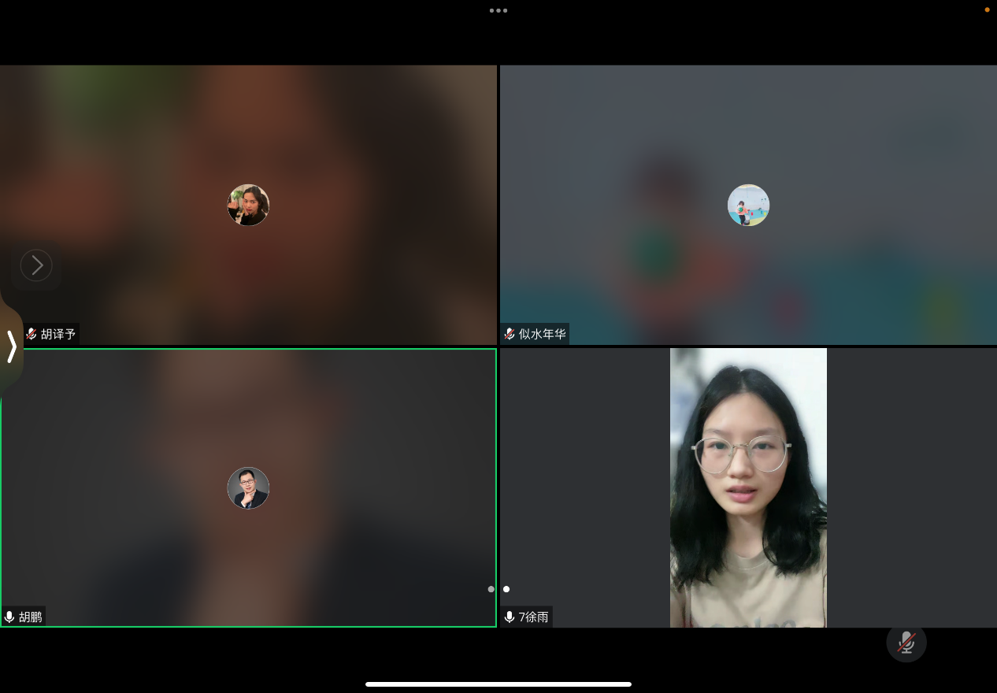Go to next page with circled arrow
This screenshot has width=997, height=693.
tap(36, 265)
